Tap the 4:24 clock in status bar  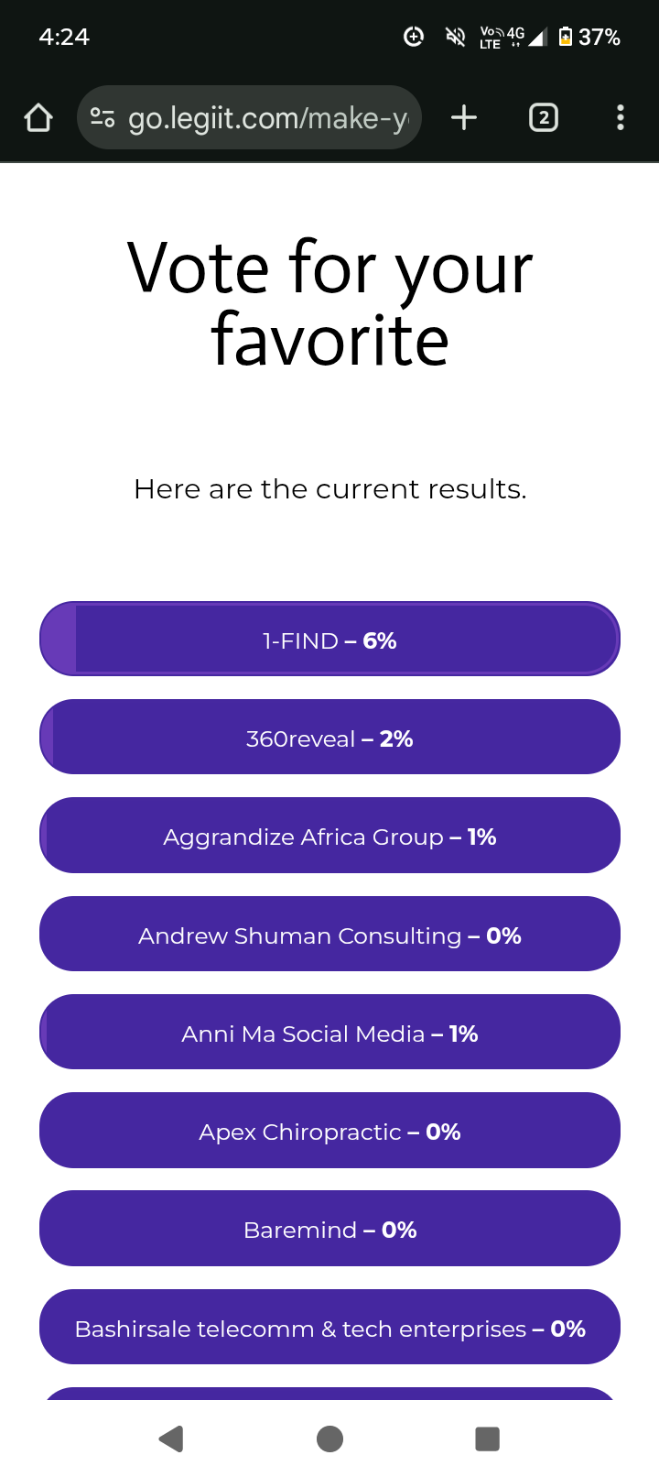pyautogui.click(x=64, y=37)
